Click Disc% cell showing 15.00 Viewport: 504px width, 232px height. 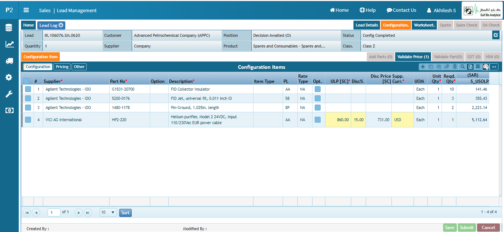coord(358,120)
